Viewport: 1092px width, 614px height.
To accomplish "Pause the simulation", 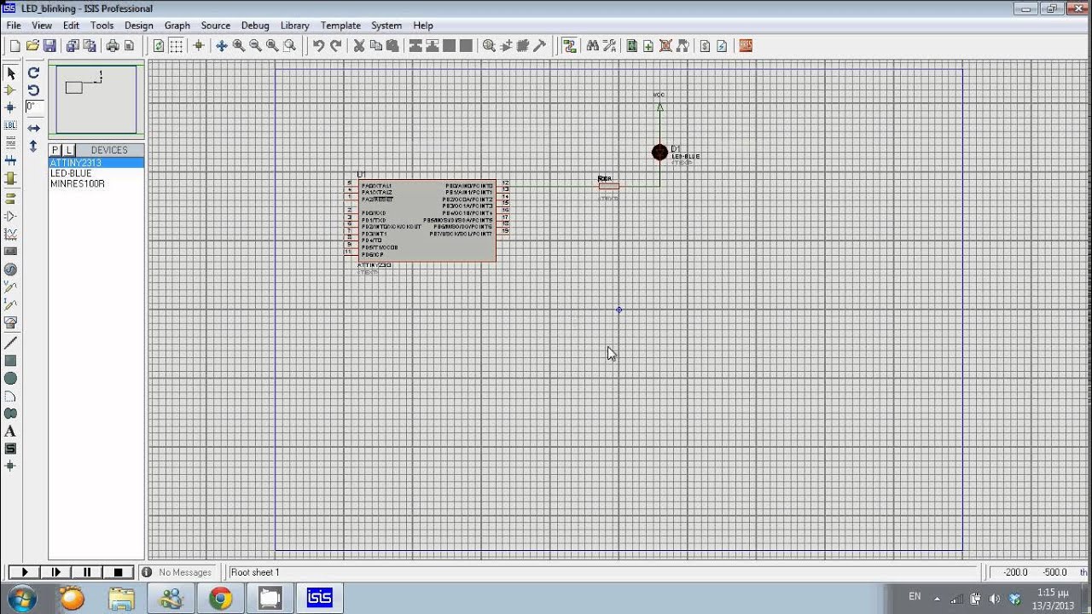I will (x=88, y=572).
